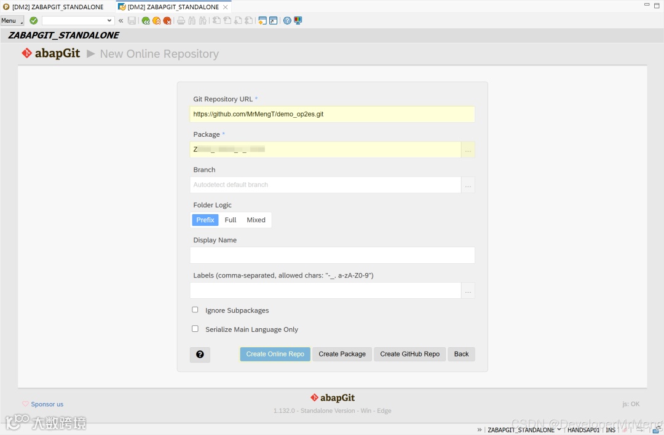
Task: Select Full folder logic
Action: pos(231,220)
